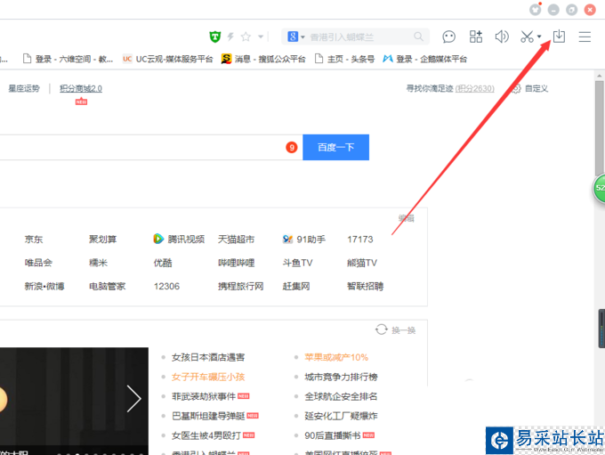Open the 天猫超市 shortcut
This screenshot has width=605, height=455.
pyautogui.click(x=236, y=240)
